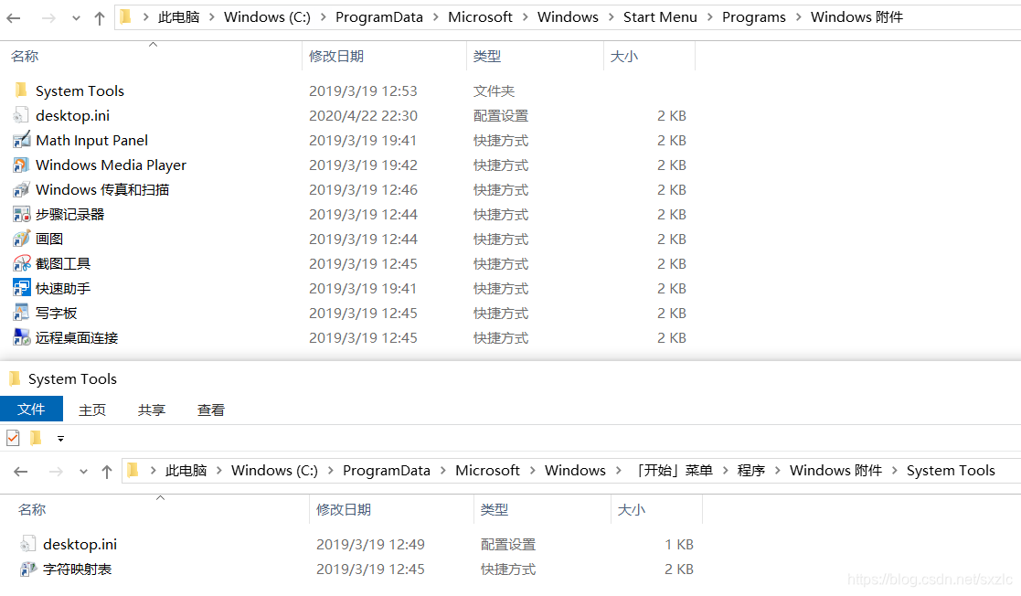Navigate to ProgramData in lower address bar

(x=386, y=470)
